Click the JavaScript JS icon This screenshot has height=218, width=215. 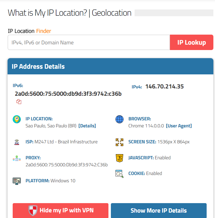(119, 158)
